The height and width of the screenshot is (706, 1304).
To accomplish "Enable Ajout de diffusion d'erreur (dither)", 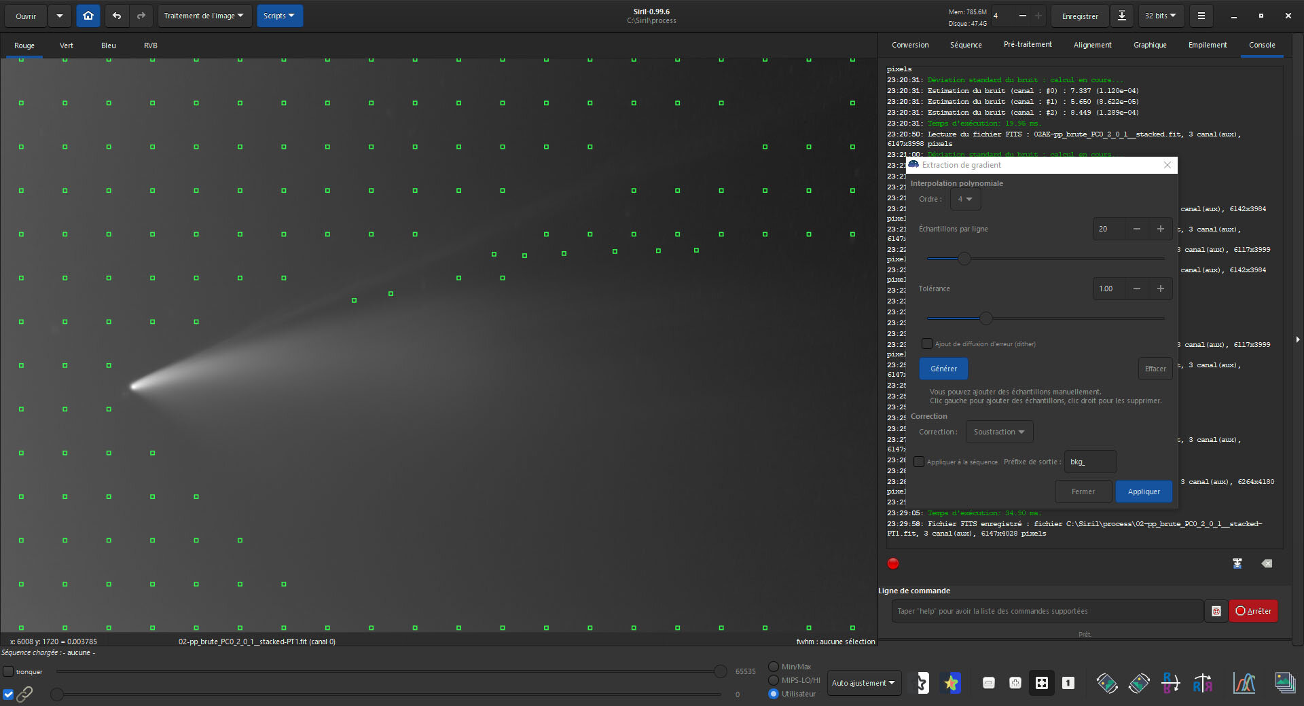I will tap(926, 343).
